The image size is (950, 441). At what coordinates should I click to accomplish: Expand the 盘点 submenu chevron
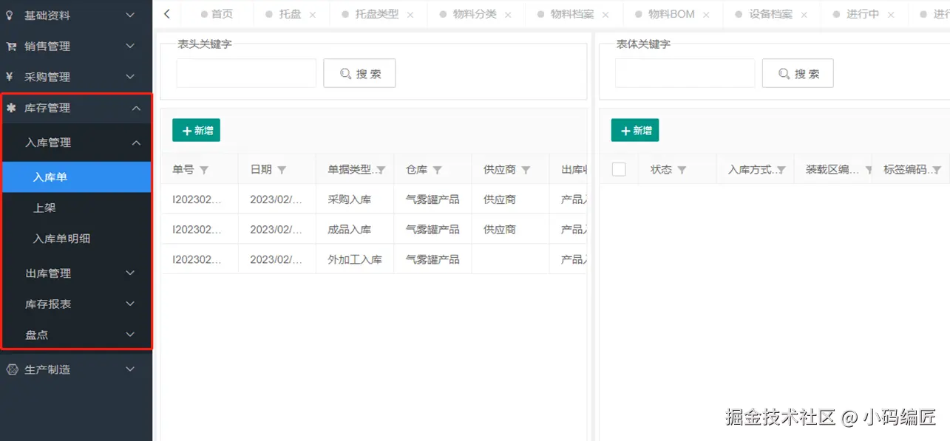click(130, 335)
